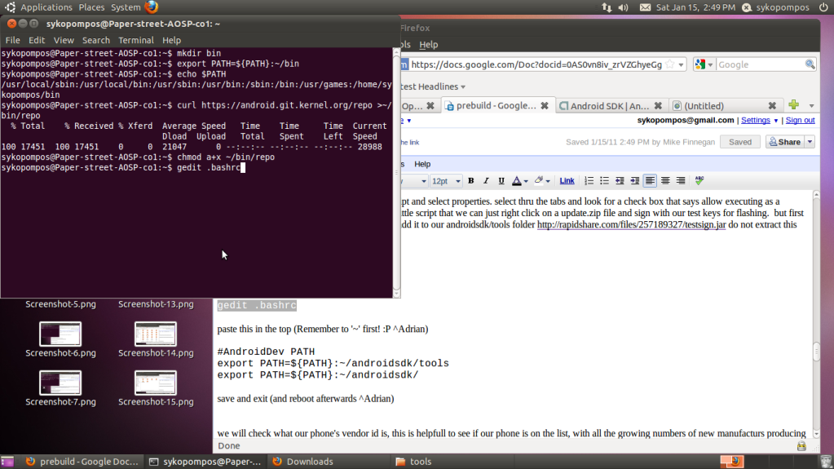Click the Saved button
834x469 pixels.
tap(740, 142)
